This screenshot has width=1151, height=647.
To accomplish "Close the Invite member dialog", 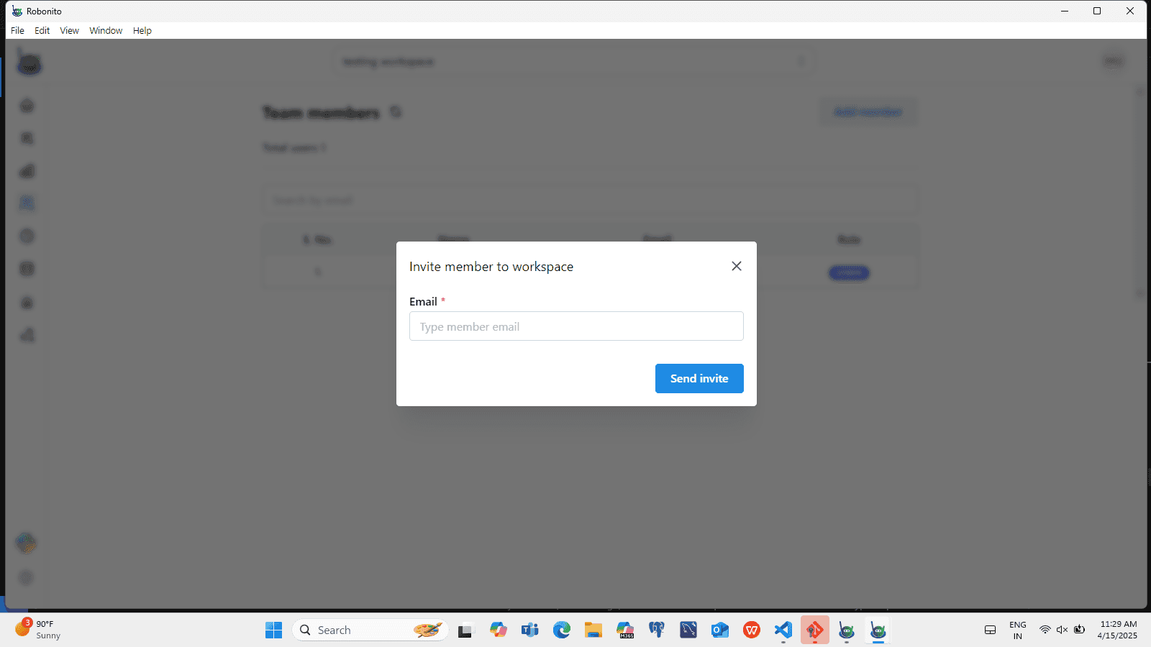I will tap(736, 266).
